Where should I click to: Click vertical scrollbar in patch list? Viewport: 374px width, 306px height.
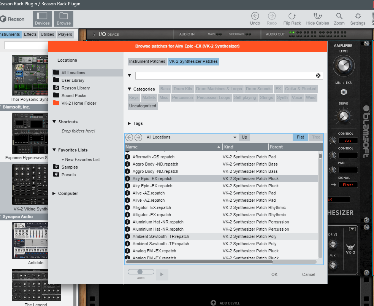tap(320, 156)
